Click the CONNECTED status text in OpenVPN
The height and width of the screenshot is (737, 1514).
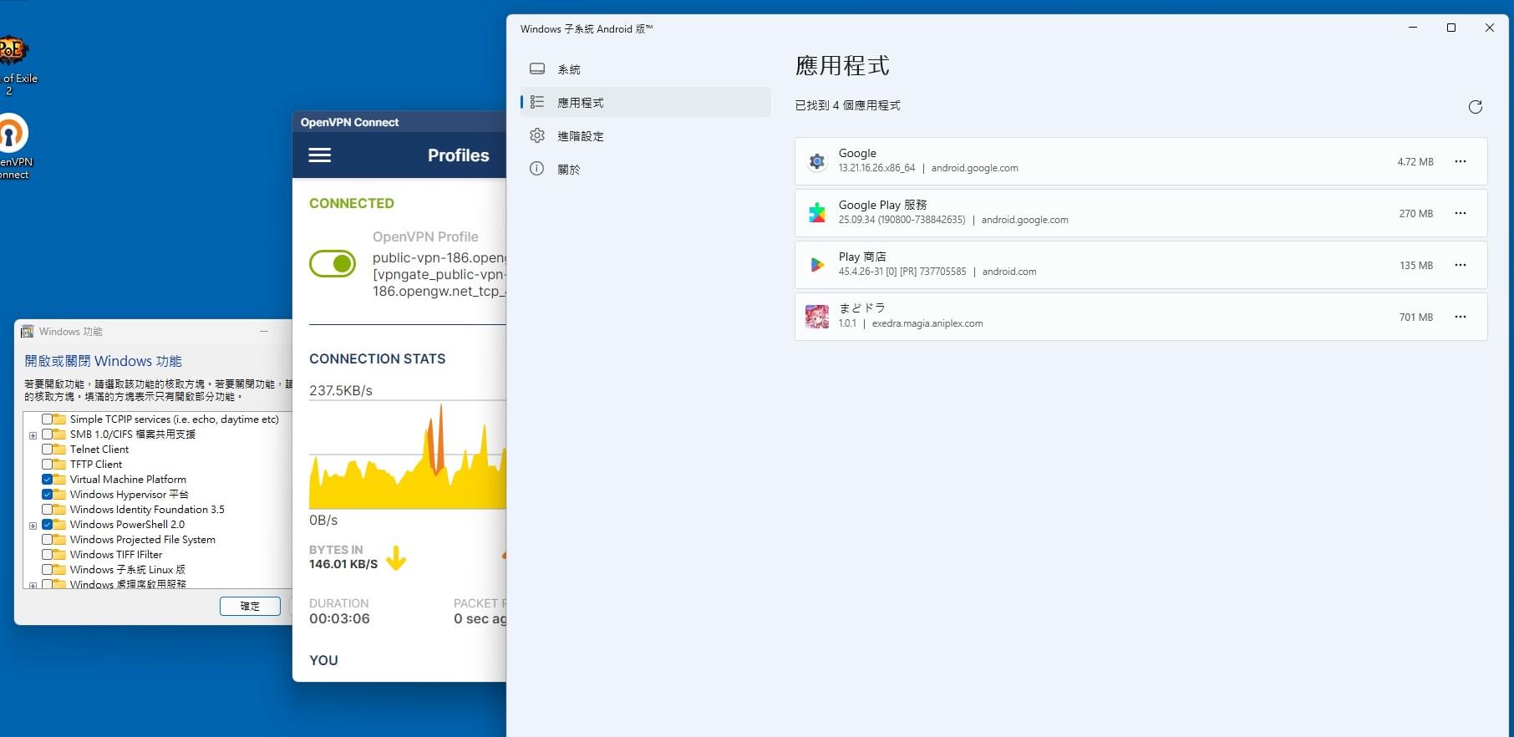pyautogui.click(x=352, y=203)
